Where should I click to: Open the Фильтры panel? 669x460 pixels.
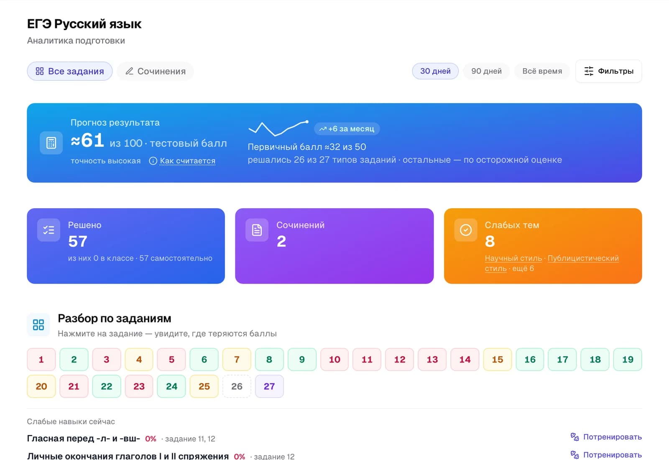coord(608,71)
